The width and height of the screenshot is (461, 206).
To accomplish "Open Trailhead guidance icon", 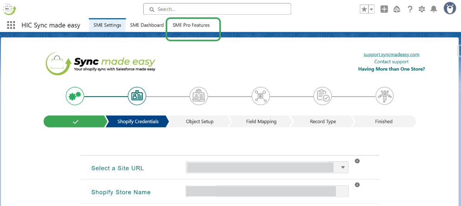I will coord(397,9).
